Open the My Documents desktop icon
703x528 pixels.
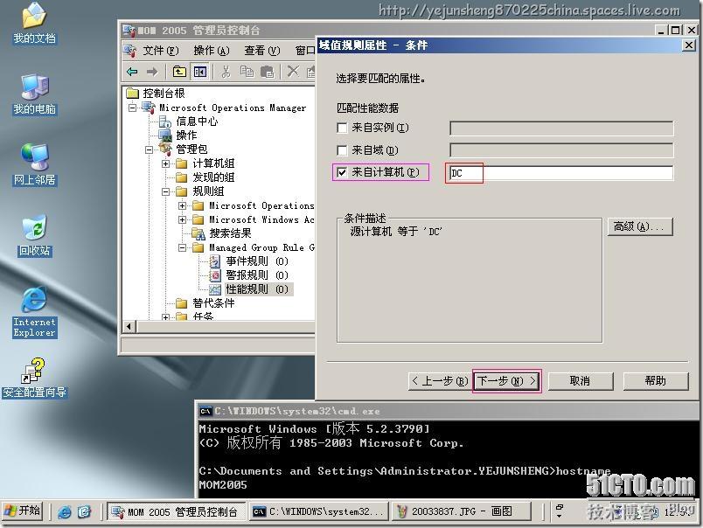(34, 24)
